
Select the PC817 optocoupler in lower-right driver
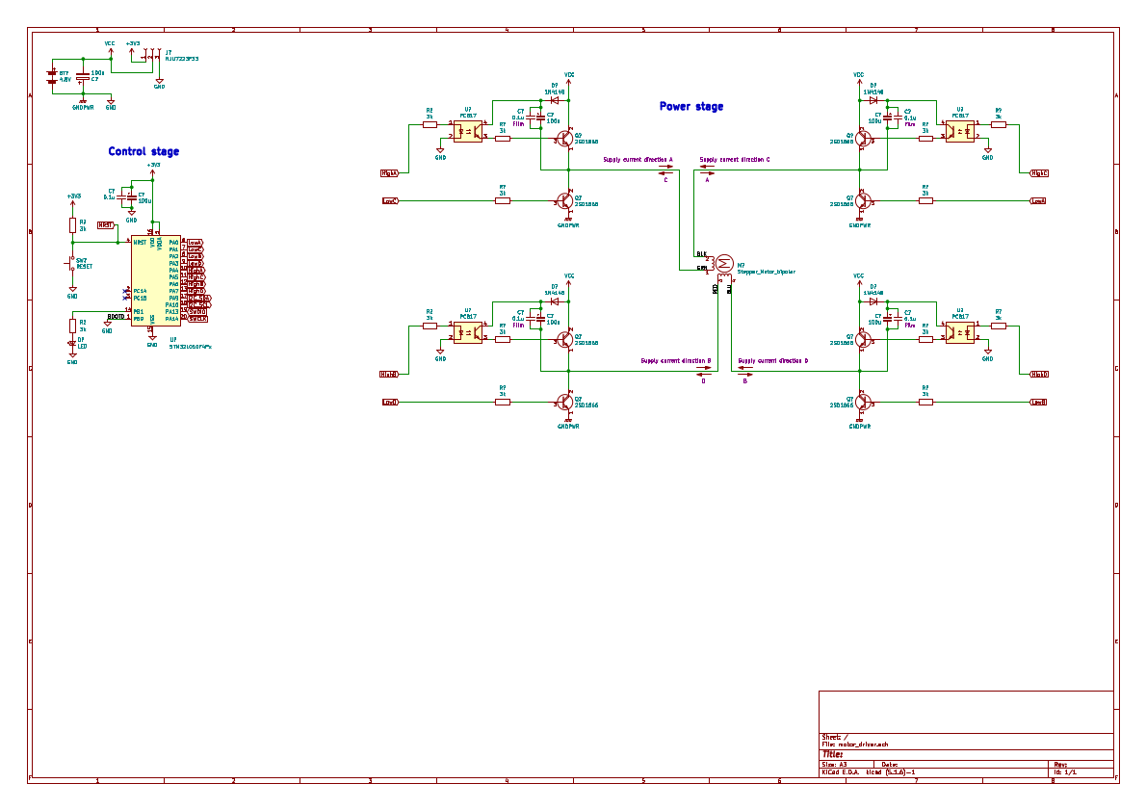[x=960, y=333]
